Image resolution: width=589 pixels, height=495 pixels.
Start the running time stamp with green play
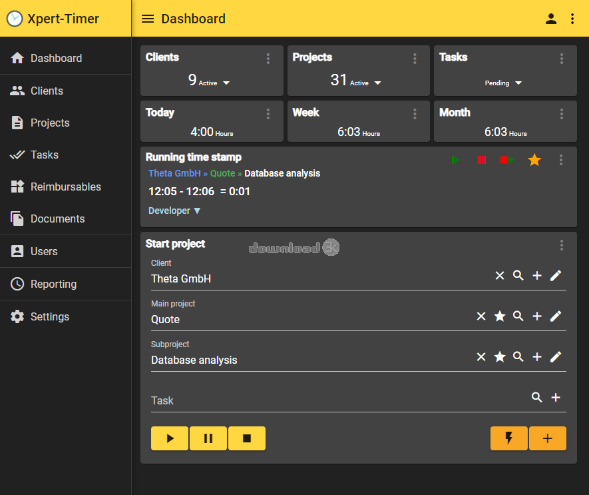click(x=455, y=161)
